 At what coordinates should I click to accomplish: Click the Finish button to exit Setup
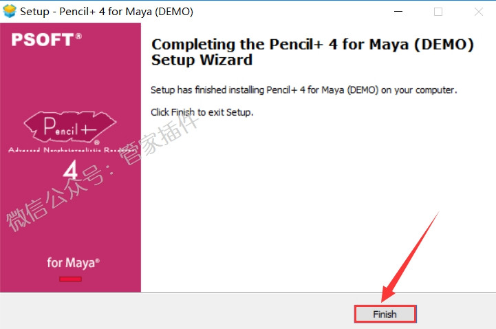(385, 314)
